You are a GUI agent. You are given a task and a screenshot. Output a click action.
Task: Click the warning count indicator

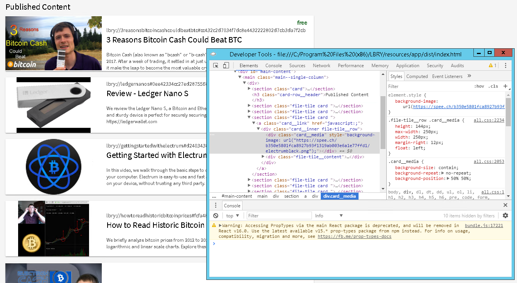click(x=493, y=66)
